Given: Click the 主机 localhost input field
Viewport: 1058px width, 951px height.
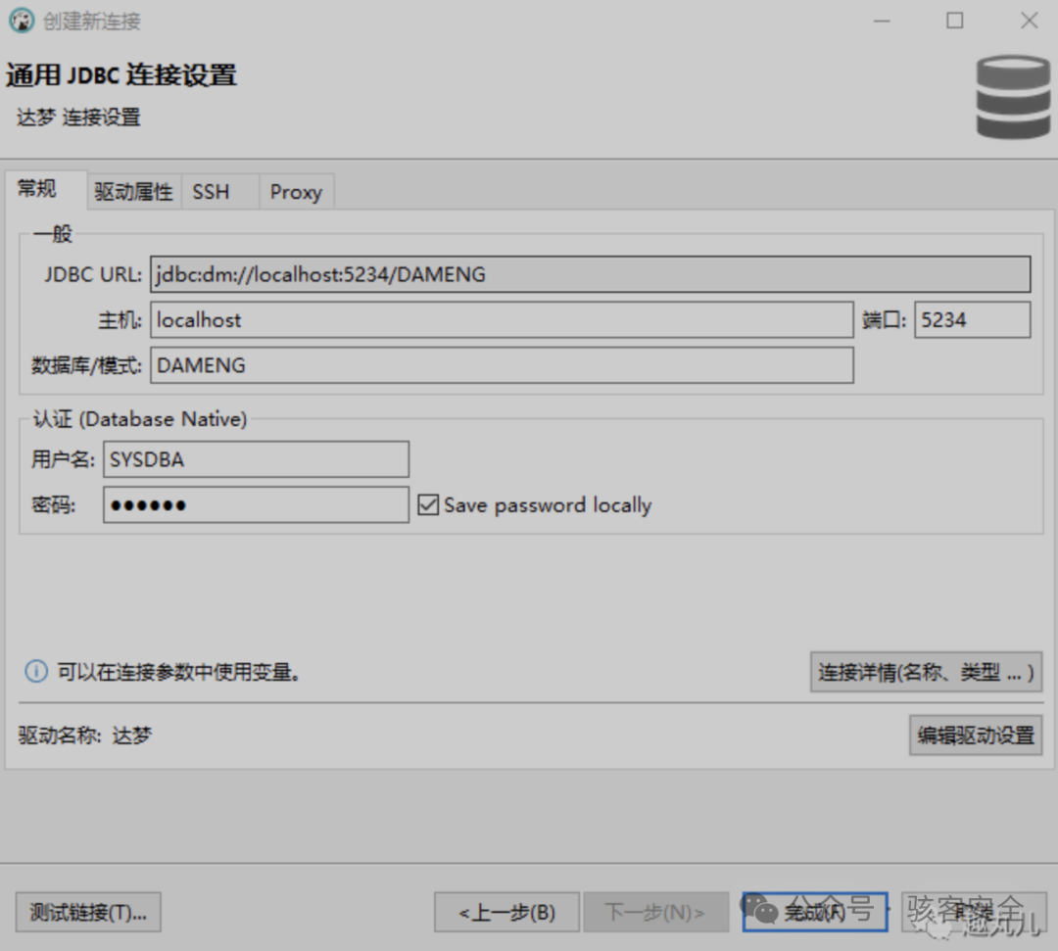Looking at the screenshot, I should coord(502,319).
